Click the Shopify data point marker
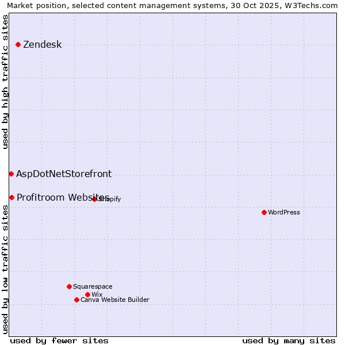The width and height of the screenshot is (345, 345). pos(95,199)
